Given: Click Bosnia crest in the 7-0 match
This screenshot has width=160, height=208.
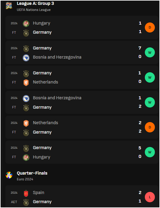Looking at the screenshot, I should 26,58.
